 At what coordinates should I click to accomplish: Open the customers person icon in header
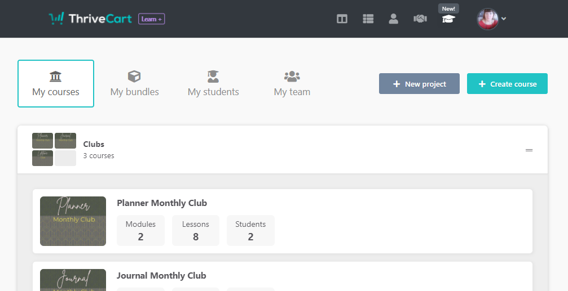[x=393, y=19]
